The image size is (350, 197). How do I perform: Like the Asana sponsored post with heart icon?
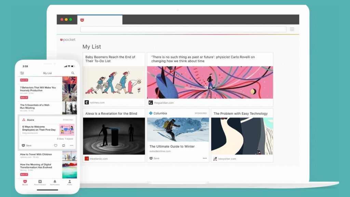[x=56, y=145]
